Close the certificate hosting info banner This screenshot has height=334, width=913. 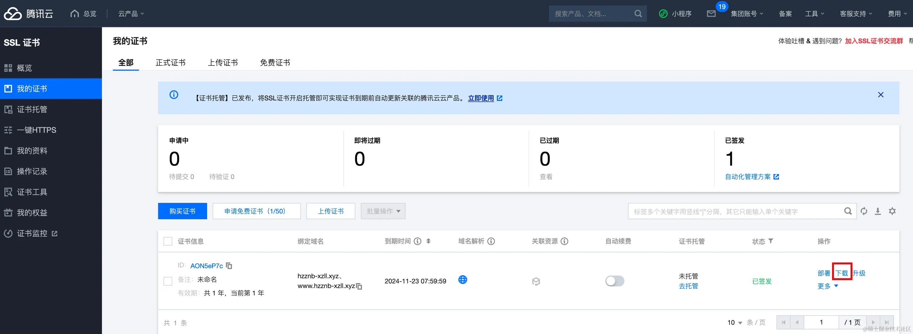coord(880,95)
